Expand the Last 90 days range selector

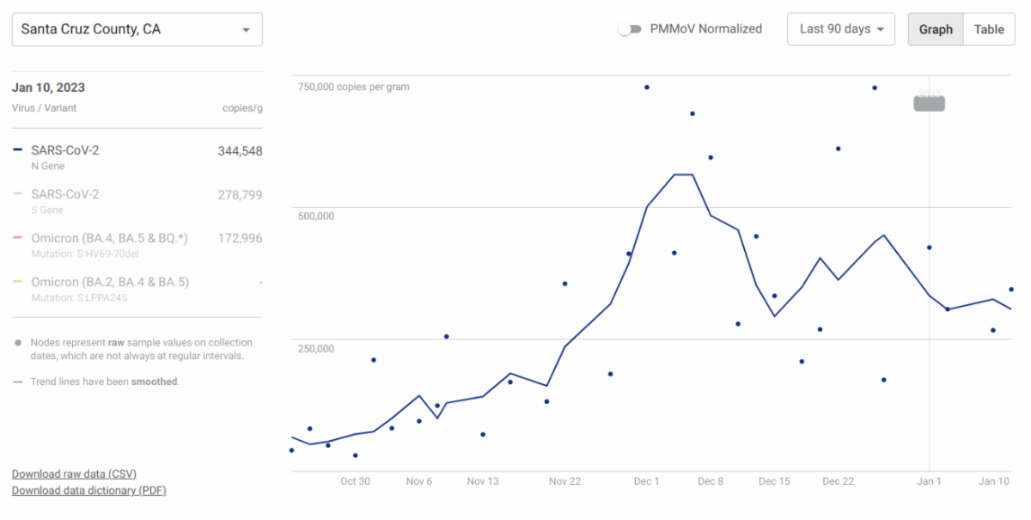coord(840,29)
